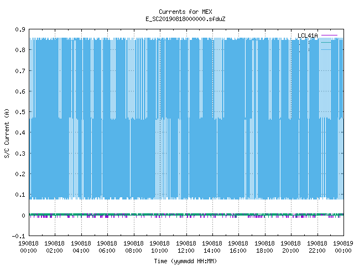Click the x-axis time label '08:00'
Screen dimensions: 354x266
click(133, 250)
